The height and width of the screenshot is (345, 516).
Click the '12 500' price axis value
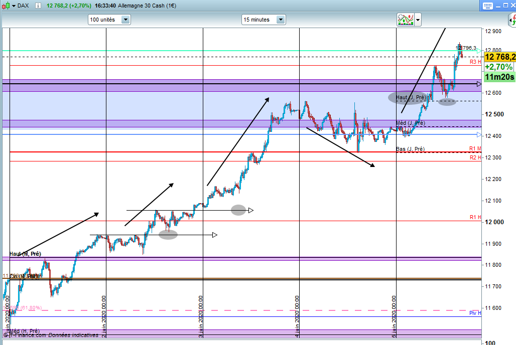[x=494, y=114]
